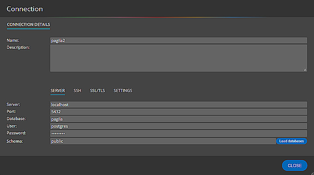Open the SSL/TLS tab

coord(97,91)
